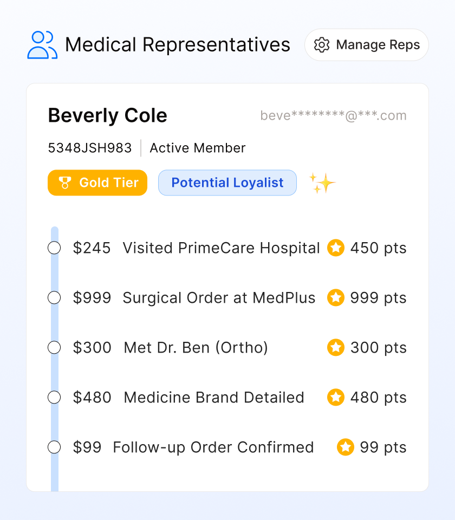The image size is (455, 520).
Task: Select the Visited PrimeCare Hospital timeline radio
Action: (x=54, y=248)
